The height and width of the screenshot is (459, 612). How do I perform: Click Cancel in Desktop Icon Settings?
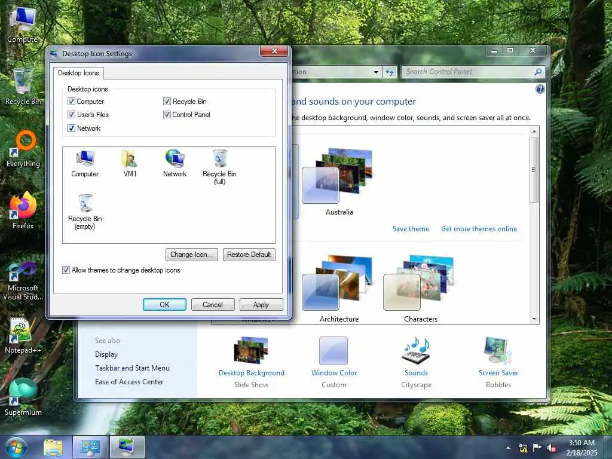[213, 304]
